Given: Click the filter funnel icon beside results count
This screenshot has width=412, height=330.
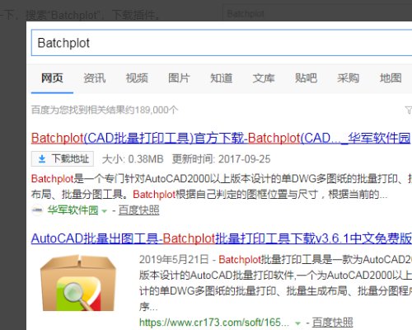Looking at the screenshot, I should click(409, 111).
